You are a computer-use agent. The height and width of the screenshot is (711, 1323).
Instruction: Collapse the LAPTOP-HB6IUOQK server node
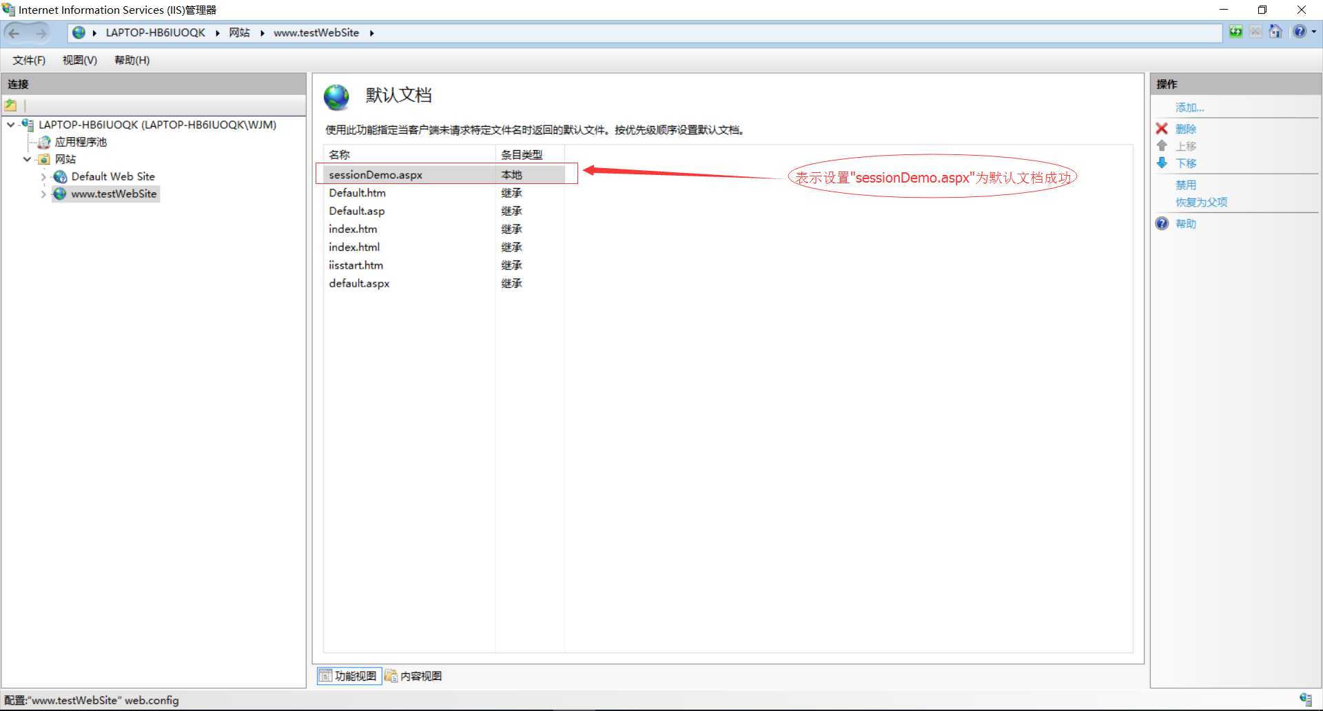(x=11, y=125)
